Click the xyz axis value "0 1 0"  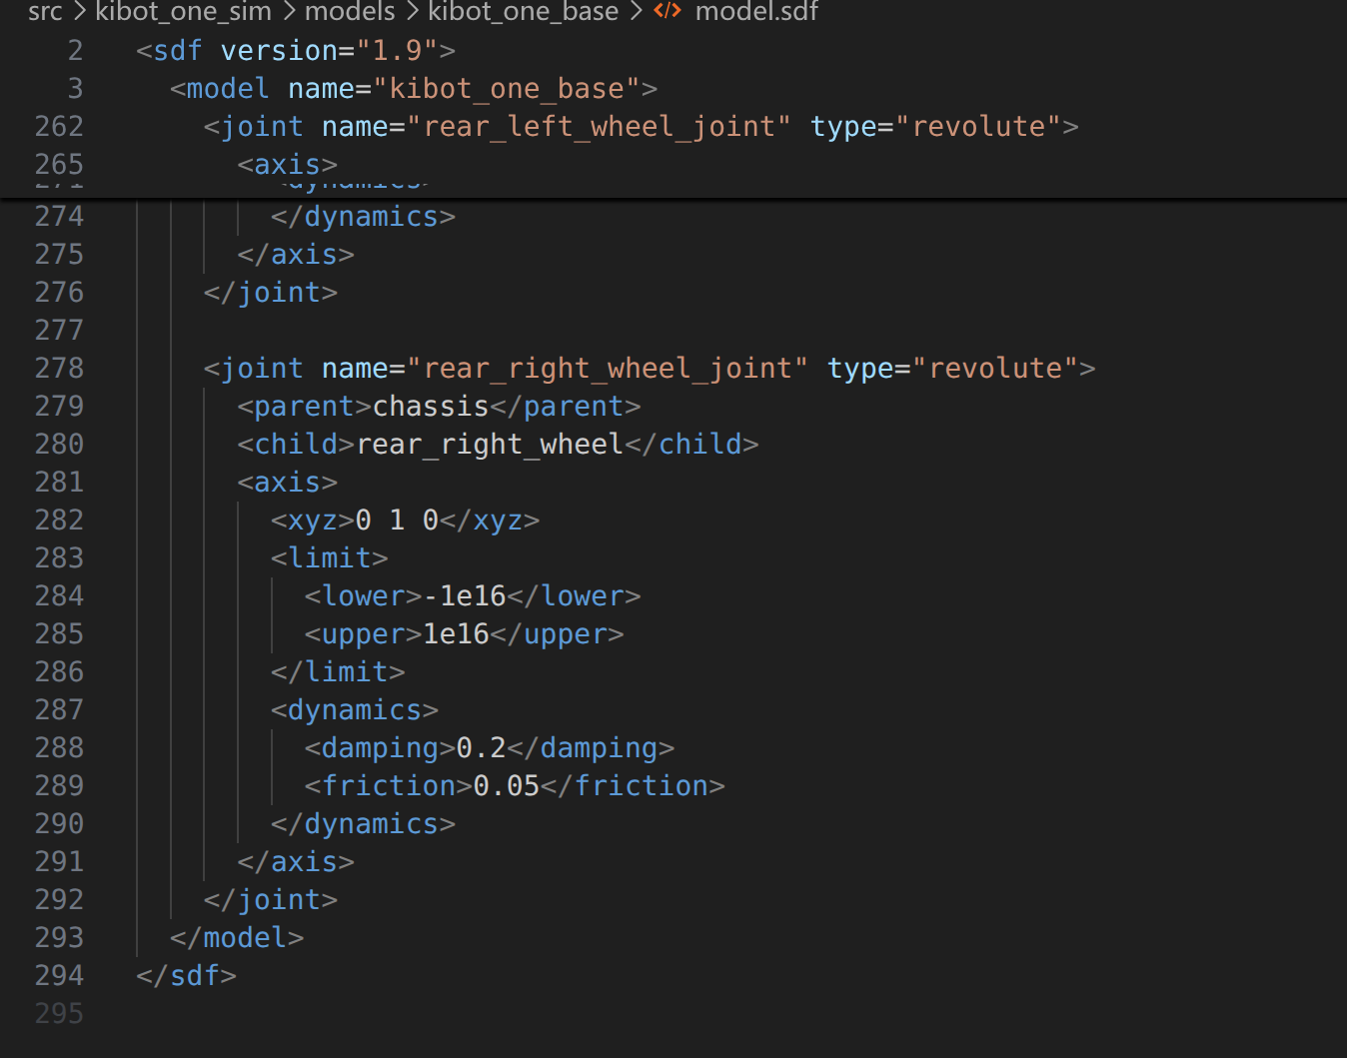pyautogui.click(x=397, y=521)
